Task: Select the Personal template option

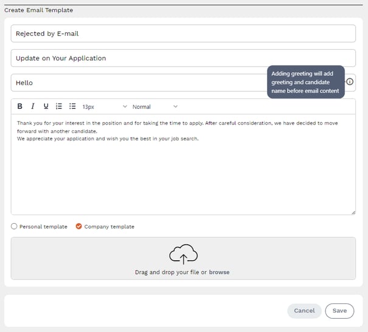Action: (15, 227)
